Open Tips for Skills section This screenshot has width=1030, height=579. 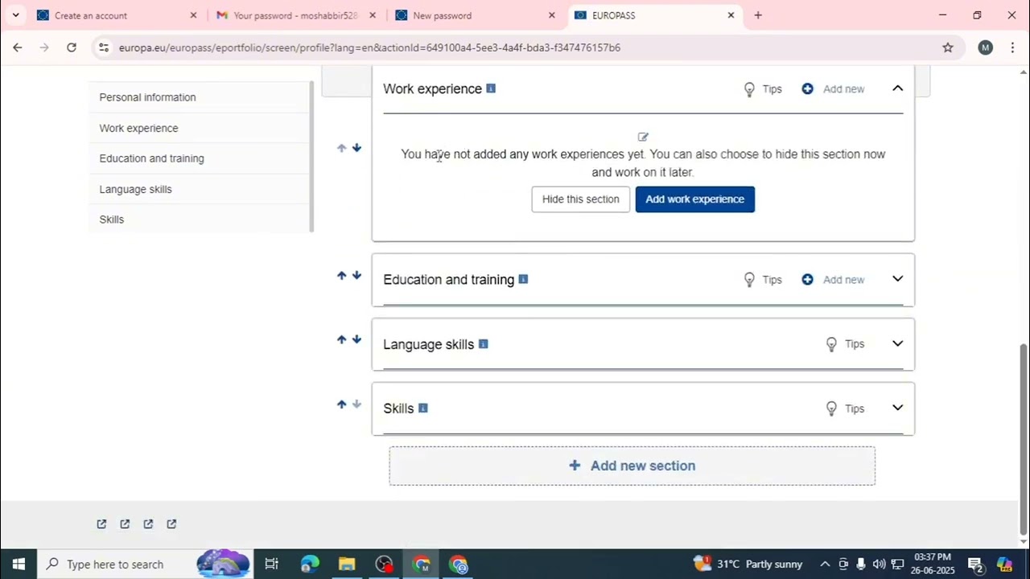[x=845, y=409]
